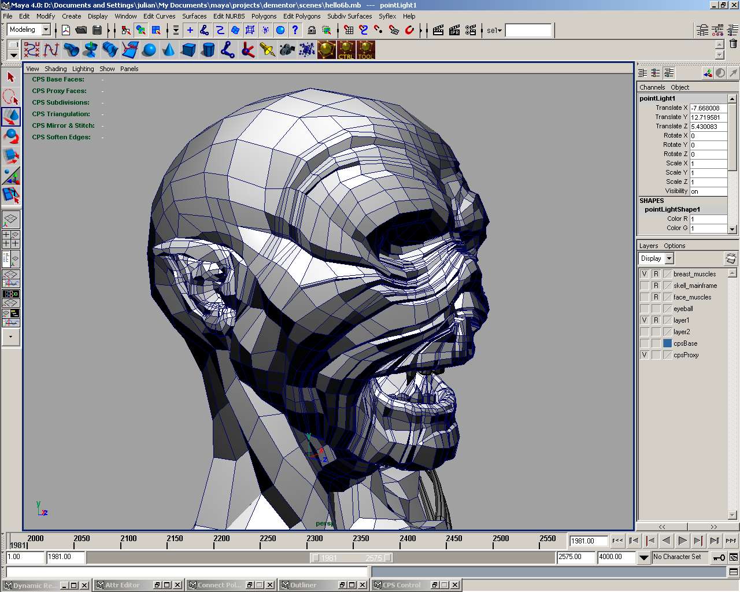Viewport: 740px width, 592px height.
Task: Toggle visibility of cpsProxy layer
Action: (645, 355)
